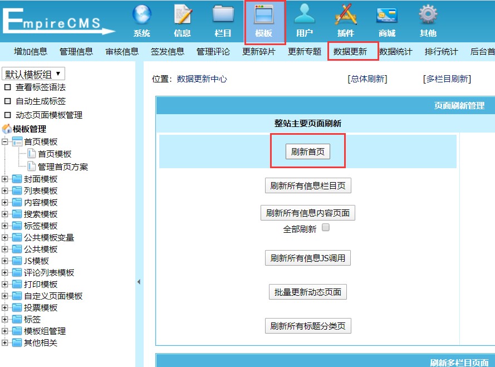Open 动态页面模板管理 in the sidebar
Viewport: 495px width, 367px height.
49,115
